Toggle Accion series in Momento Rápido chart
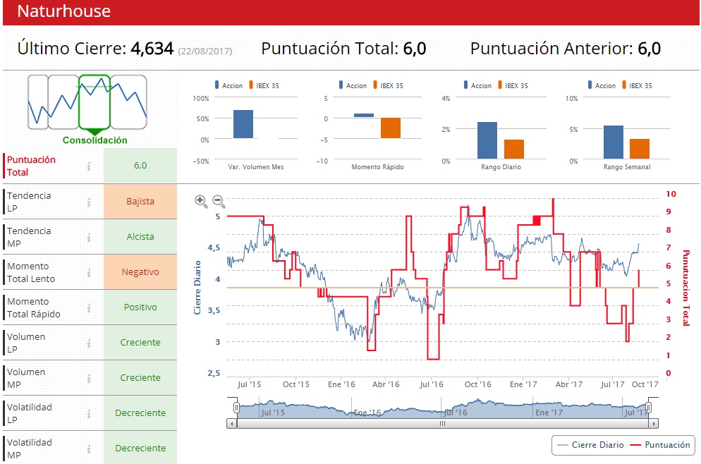 (x=353, y=85)
